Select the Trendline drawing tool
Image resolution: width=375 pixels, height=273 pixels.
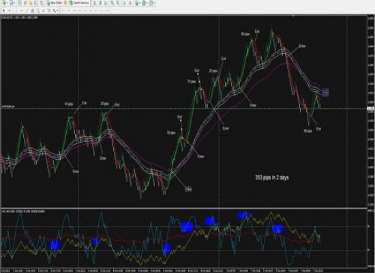(x=27, y=10)
